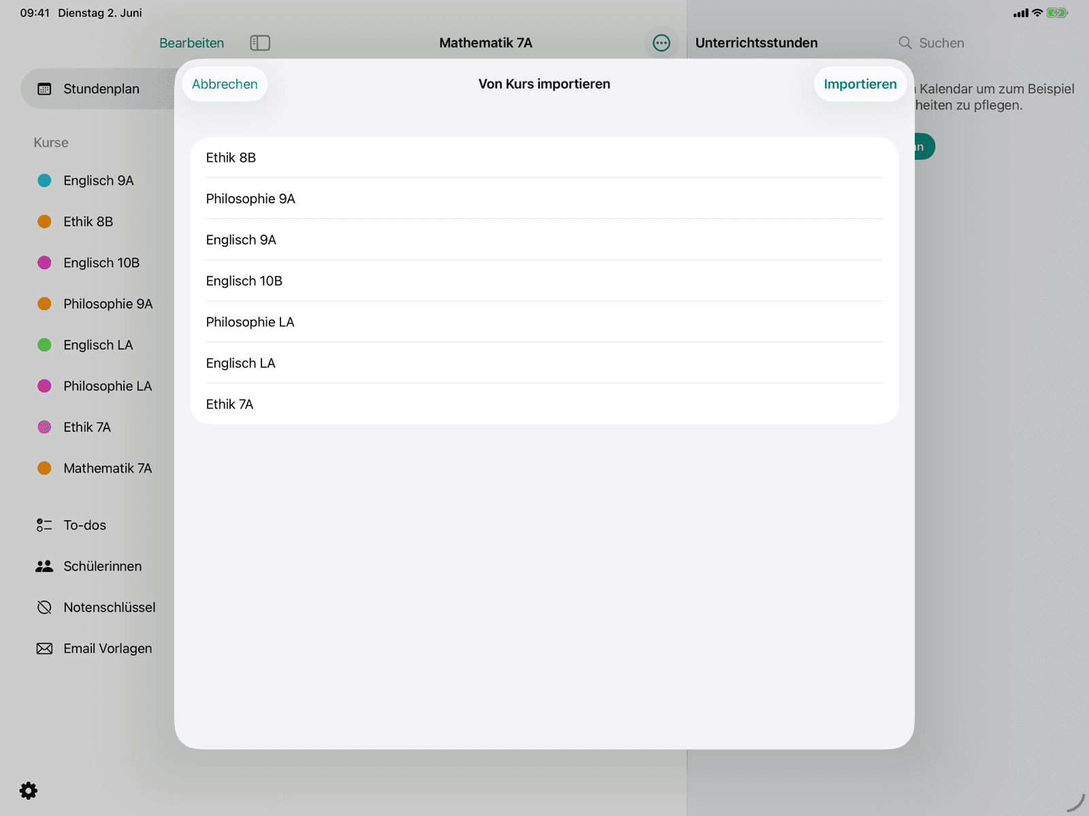The height and width of the screenshot is (816, 1089).
Task: Confirm with the Importieren button
Action: 860,84
